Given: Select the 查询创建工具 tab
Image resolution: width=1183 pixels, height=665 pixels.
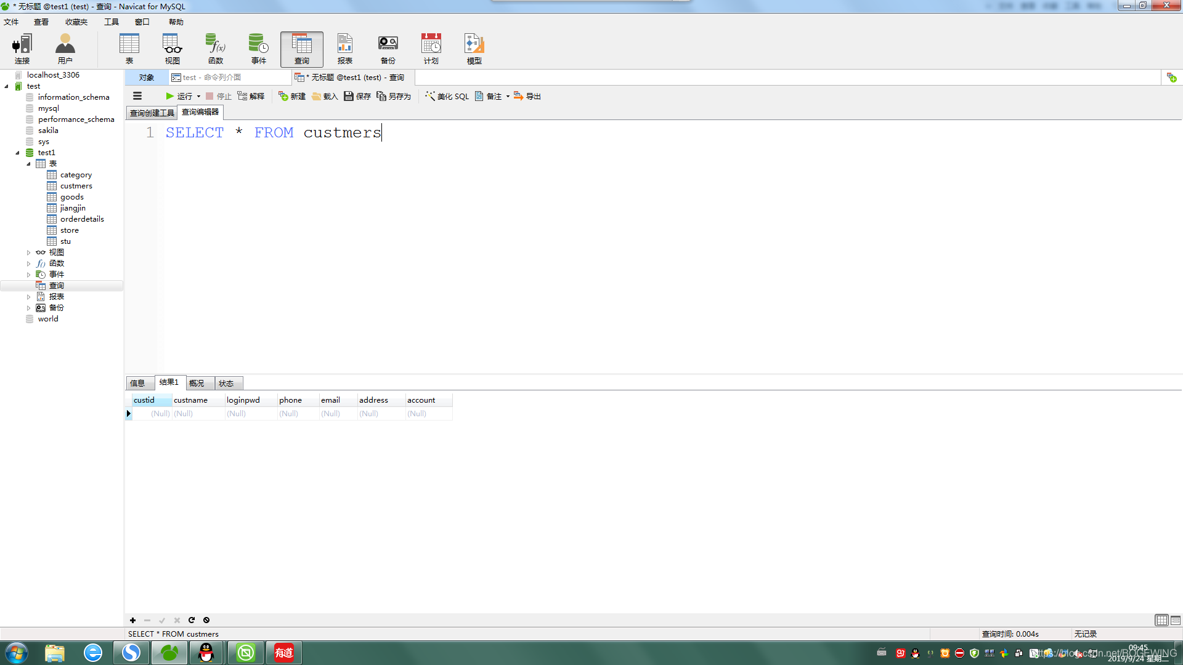Looking at the screenshot, I should (x=152, y=112).
